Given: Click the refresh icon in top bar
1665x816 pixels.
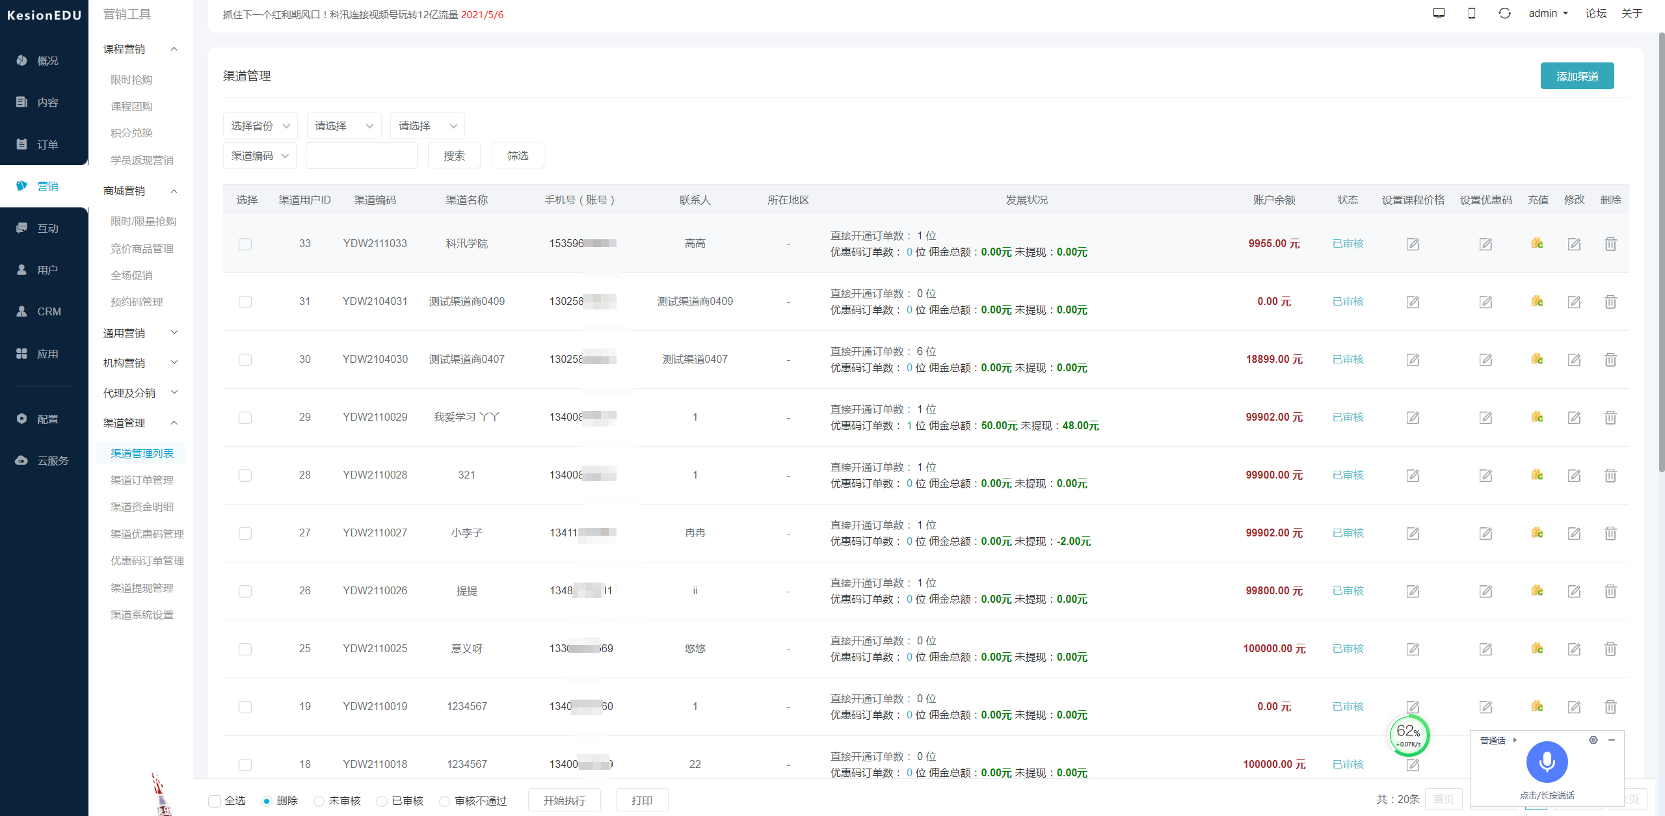Looking at the screenshot, I should [1504, 14].
